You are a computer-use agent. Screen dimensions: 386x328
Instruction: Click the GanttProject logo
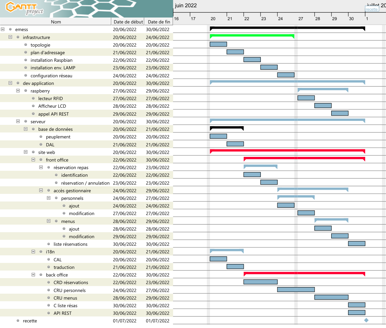25,9
